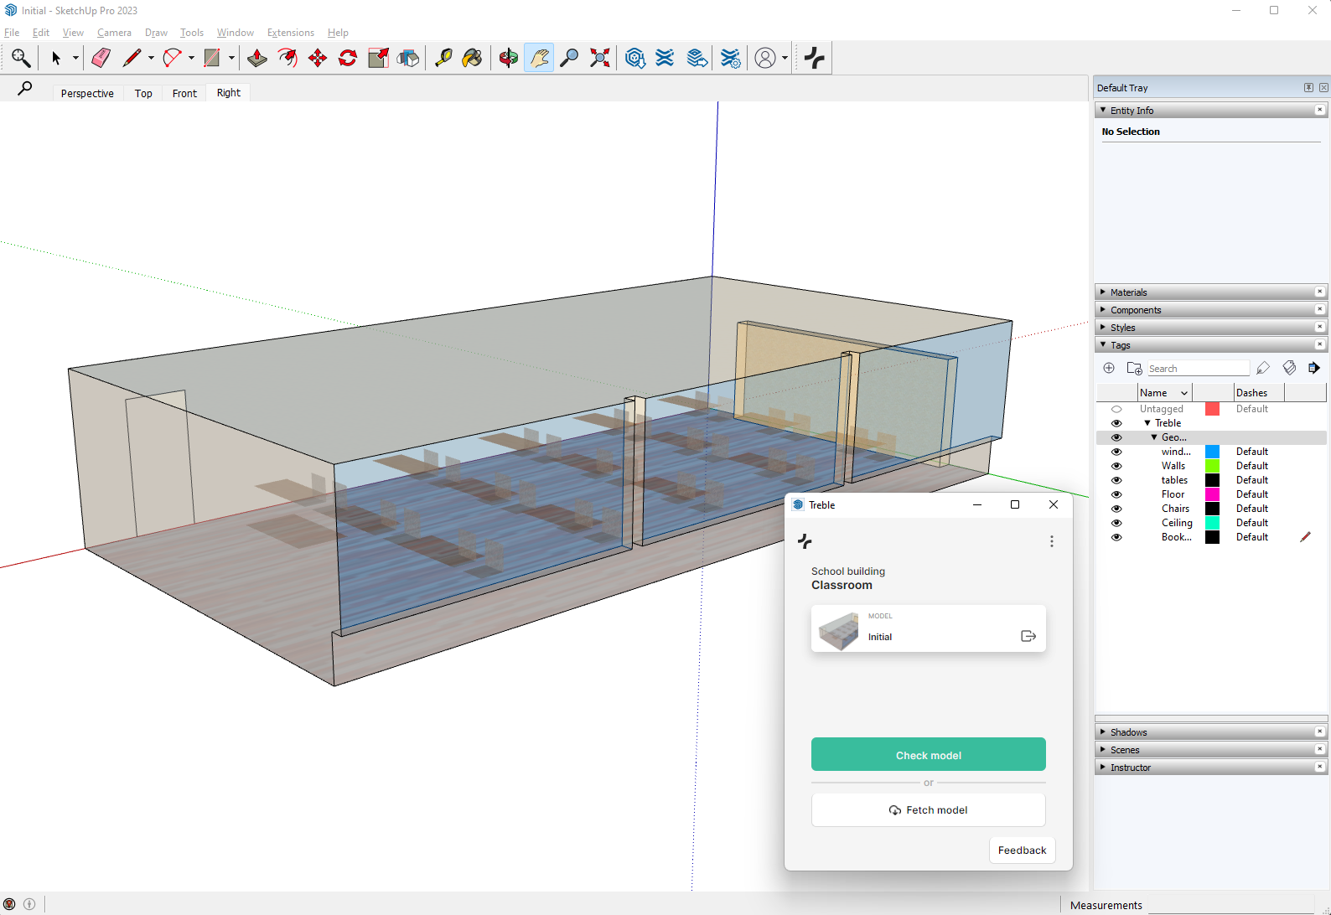Screen dimensions: 1331x915
Task: Open the Search SketchUp magnifier tool
Action: pyautogui.click(x=21, y=58)
